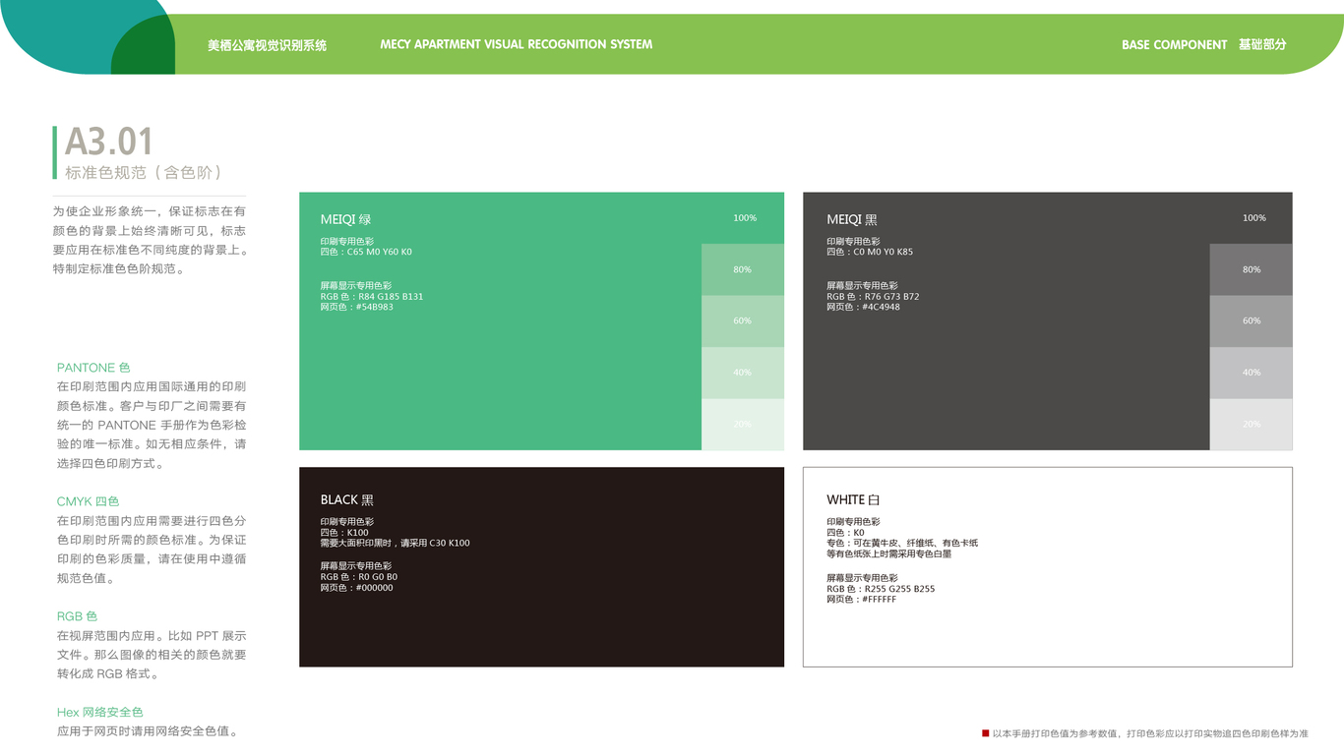Click the WHITE 白 title
Viewport: 1344px width, 755px height.
[853, 500]
